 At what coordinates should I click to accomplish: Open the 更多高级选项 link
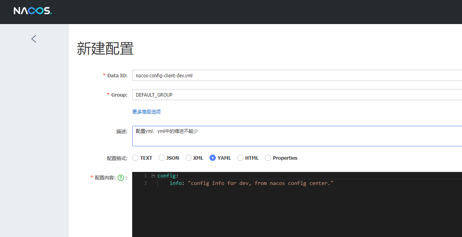(x=146, y=112)
